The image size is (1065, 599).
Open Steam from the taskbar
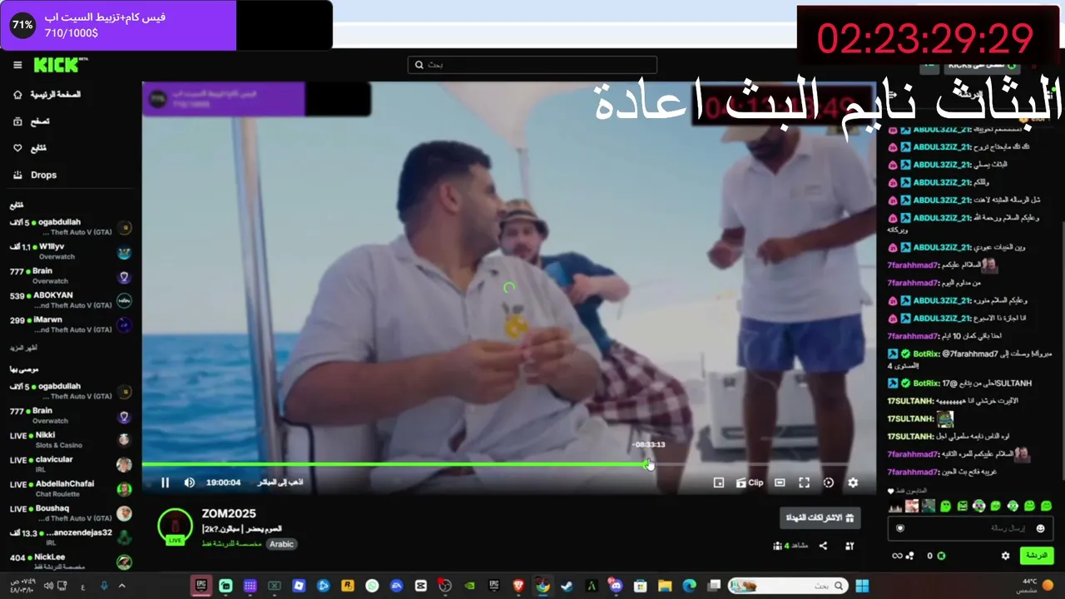click(567, 586)
